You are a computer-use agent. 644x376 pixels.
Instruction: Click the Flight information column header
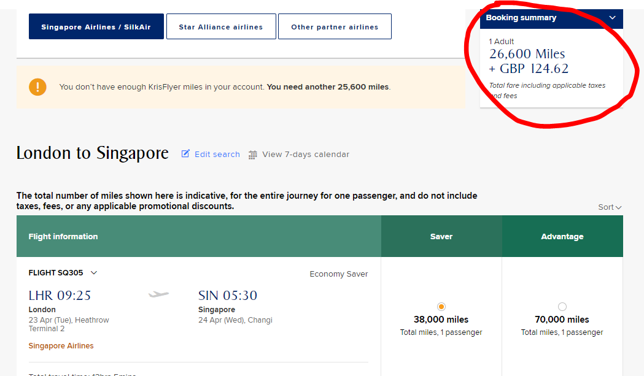click(x=63, y=237)
